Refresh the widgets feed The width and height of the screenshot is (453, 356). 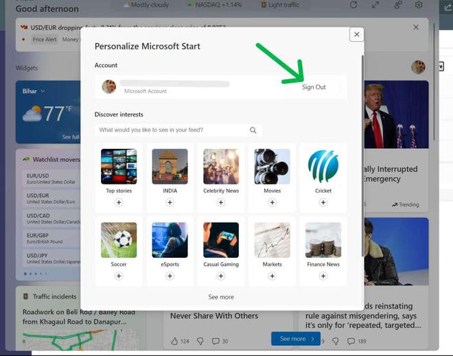[x=353, y=5]
